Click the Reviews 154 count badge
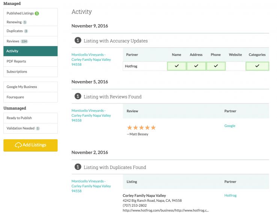Image resolution: width=277 pixels, height=216 pixels. pyautogui.click(x=24, y=41)
